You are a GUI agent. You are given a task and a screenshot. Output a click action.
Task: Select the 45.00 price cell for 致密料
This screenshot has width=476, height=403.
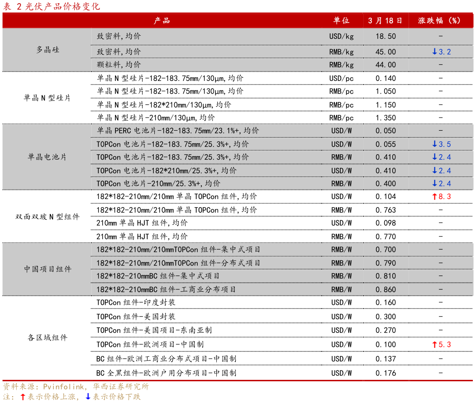click(385, 52)
